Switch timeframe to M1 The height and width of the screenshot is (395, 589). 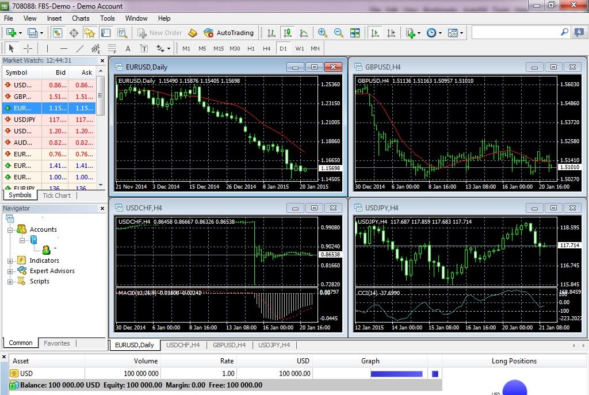[186, 48]
